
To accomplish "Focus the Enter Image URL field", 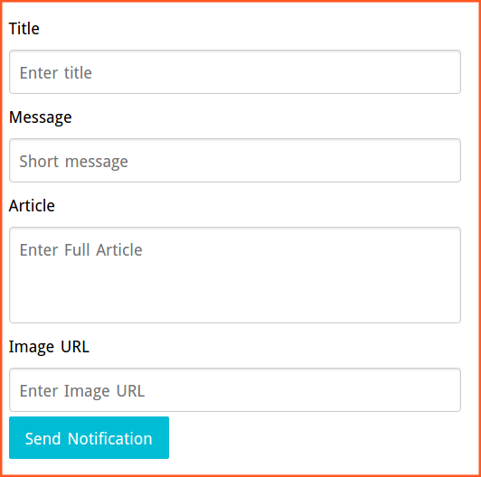I will [235, 389].
